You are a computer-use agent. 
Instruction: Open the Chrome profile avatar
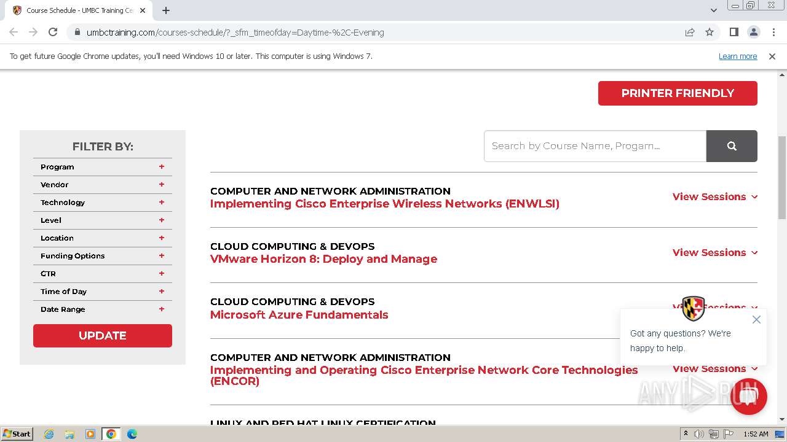[x=753, y=32]
